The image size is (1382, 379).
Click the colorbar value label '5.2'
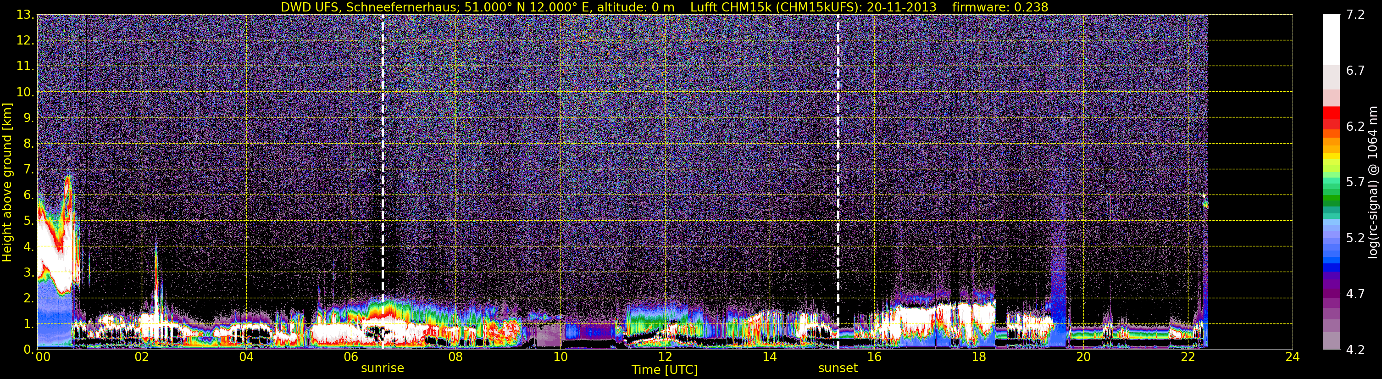[x=1356, y=238]
